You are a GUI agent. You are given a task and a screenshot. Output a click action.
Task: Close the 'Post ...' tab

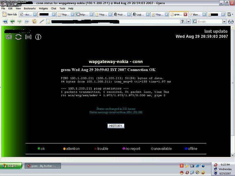129,14
